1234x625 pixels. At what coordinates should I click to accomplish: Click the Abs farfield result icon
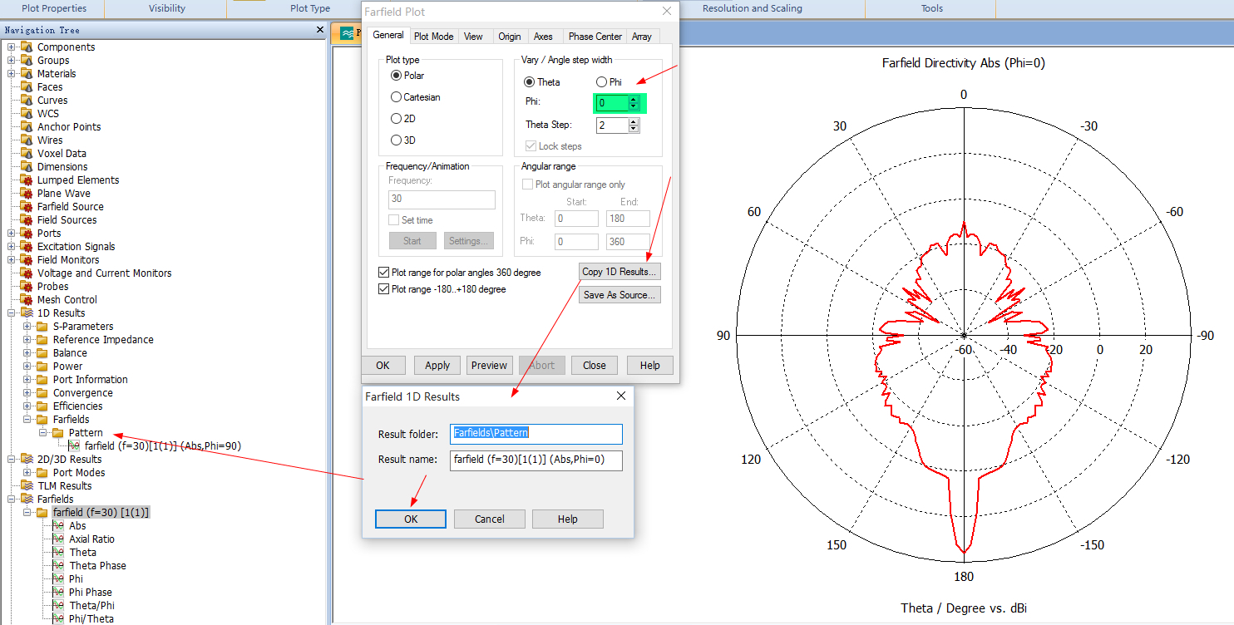coord(58,526)
